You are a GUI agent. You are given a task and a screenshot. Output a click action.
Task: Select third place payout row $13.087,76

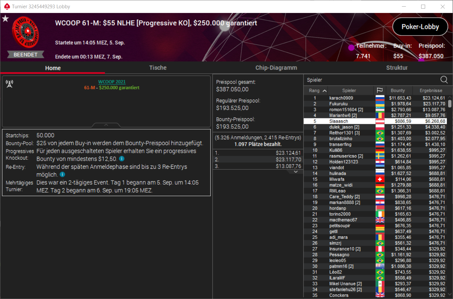[x=258, y=166]
